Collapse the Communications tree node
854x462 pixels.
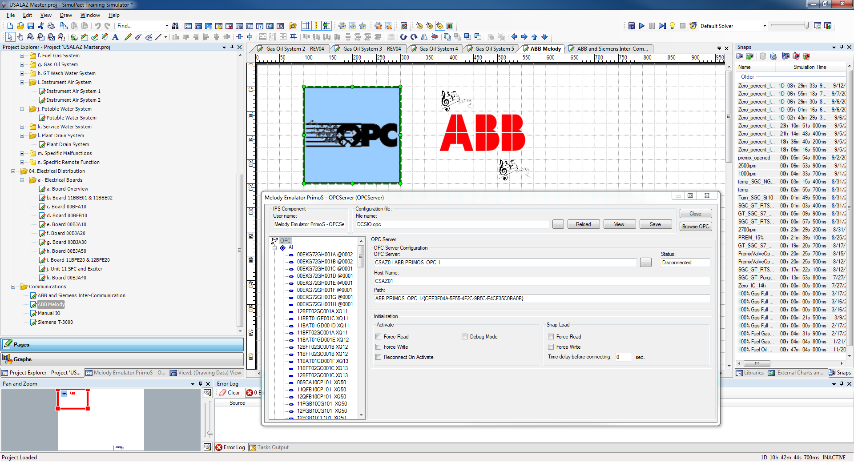13,287
